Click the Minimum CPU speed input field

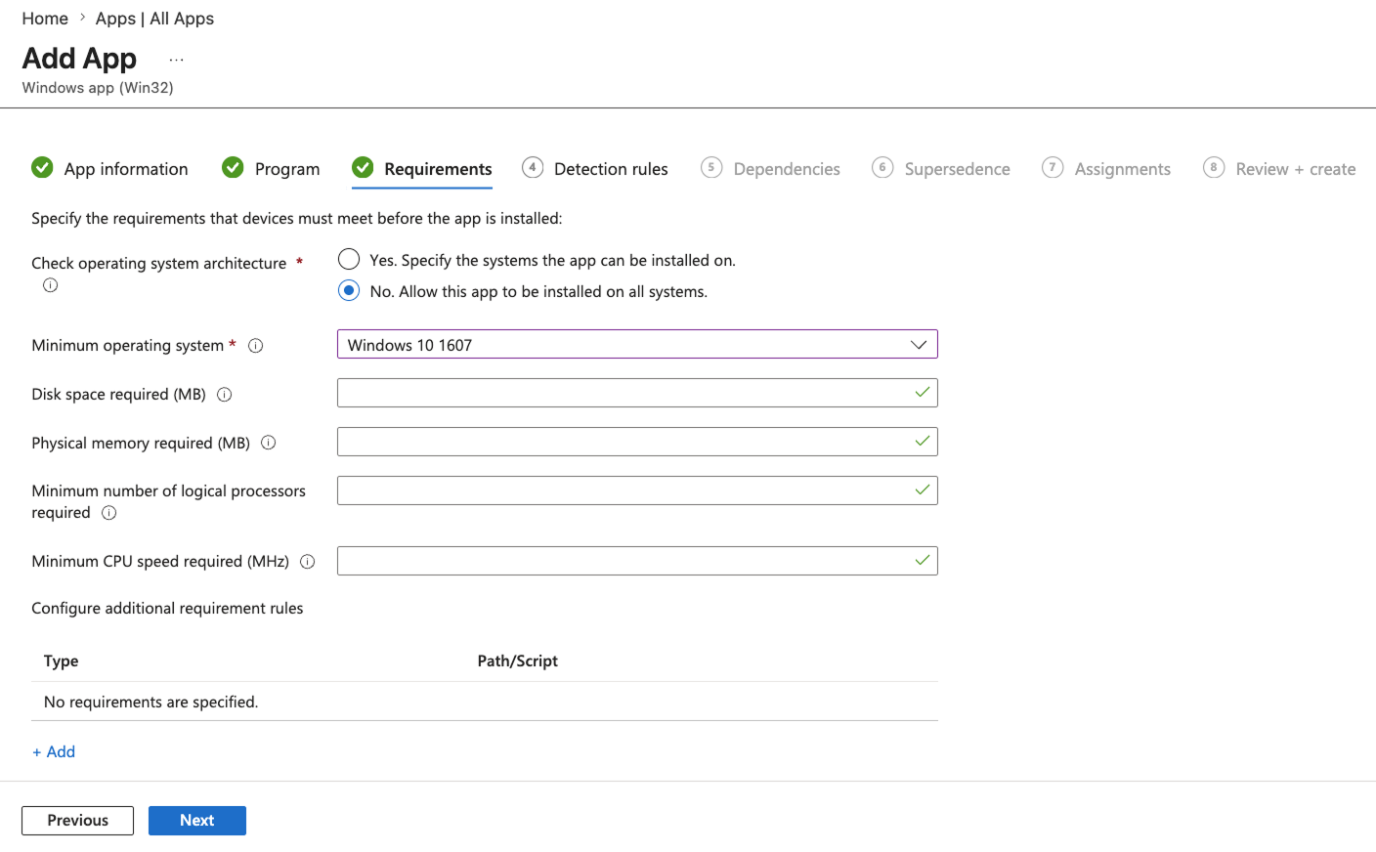pos(637,561)
